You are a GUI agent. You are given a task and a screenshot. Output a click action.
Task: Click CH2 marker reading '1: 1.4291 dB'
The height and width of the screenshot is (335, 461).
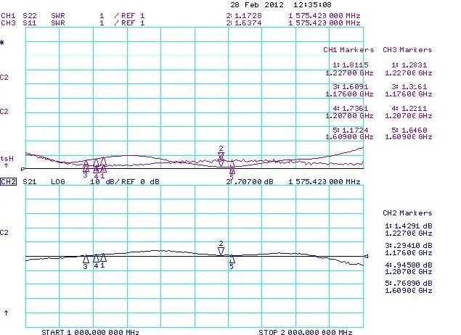pos(409,226)
